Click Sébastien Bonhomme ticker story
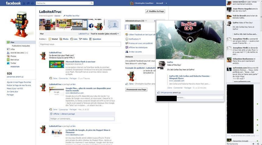 243,61
